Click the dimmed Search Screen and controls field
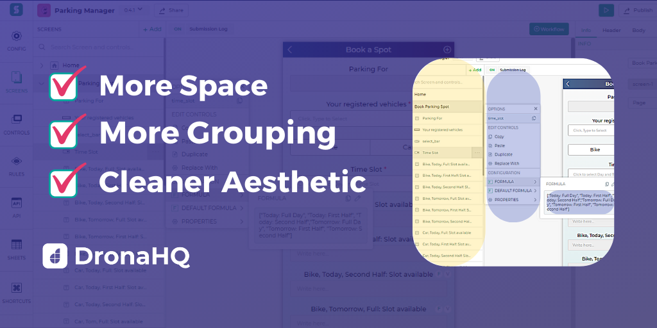This screenshot has width=657, height=328. [98, 47]
